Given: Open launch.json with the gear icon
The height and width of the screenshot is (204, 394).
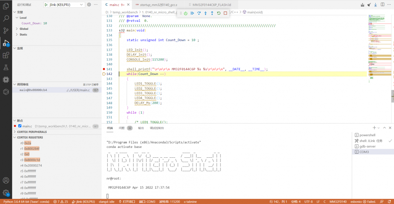Looking at the screenshot, I should [89, 4].
